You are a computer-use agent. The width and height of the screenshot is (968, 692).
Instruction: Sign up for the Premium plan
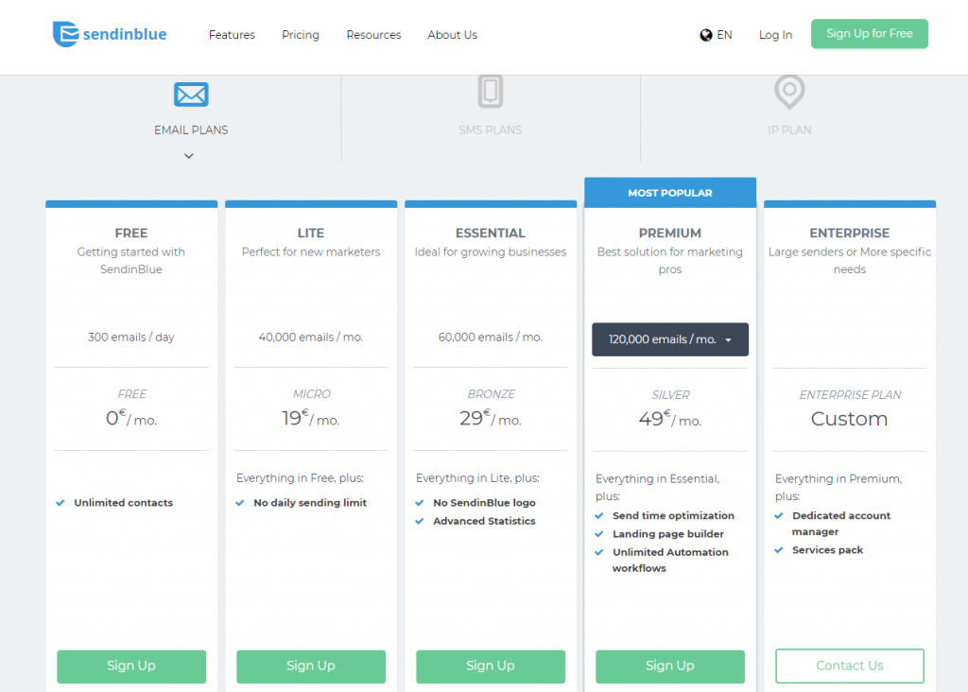tap(670, 666)
